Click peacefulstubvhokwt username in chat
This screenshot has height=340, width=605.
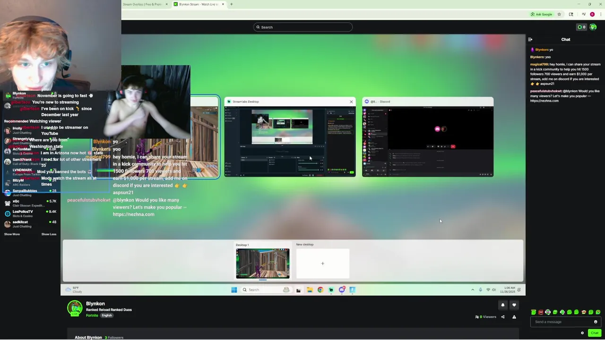[x=546, y=91]
